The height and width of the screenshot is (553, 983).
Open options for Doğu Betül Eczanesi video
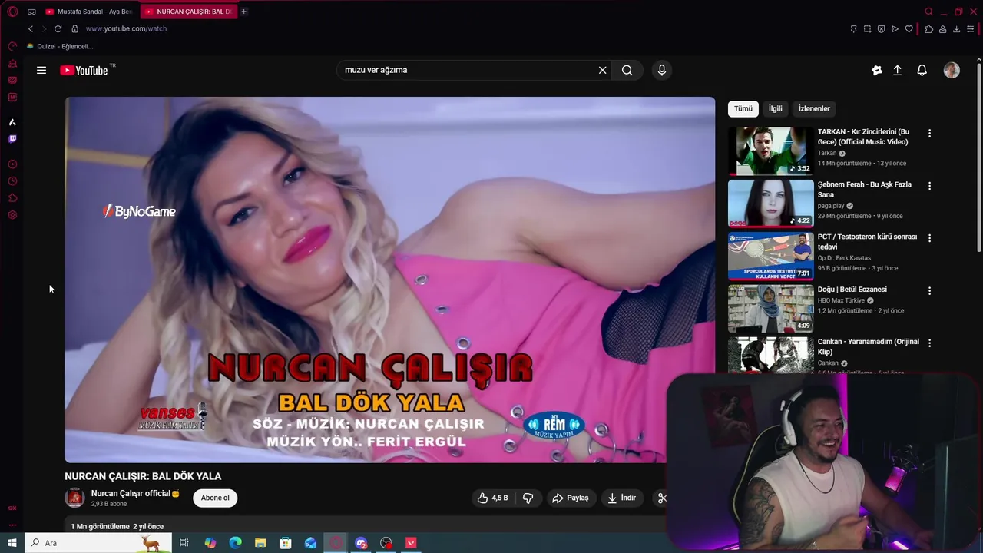tap(929, 291)
